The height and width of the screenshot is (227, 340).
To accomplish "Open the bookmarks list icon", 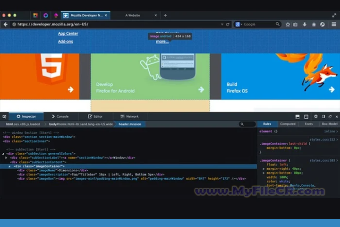I will tap(296, 25).
